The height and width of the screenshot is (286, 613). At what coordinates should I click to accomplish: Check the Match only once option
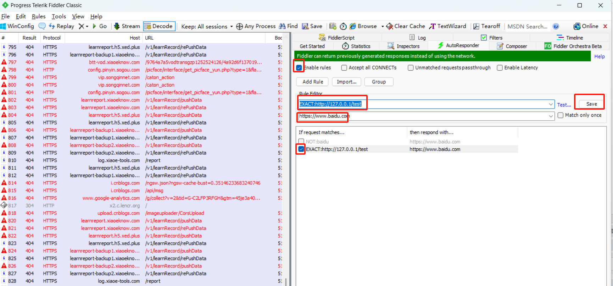click(x=561, y=115)
